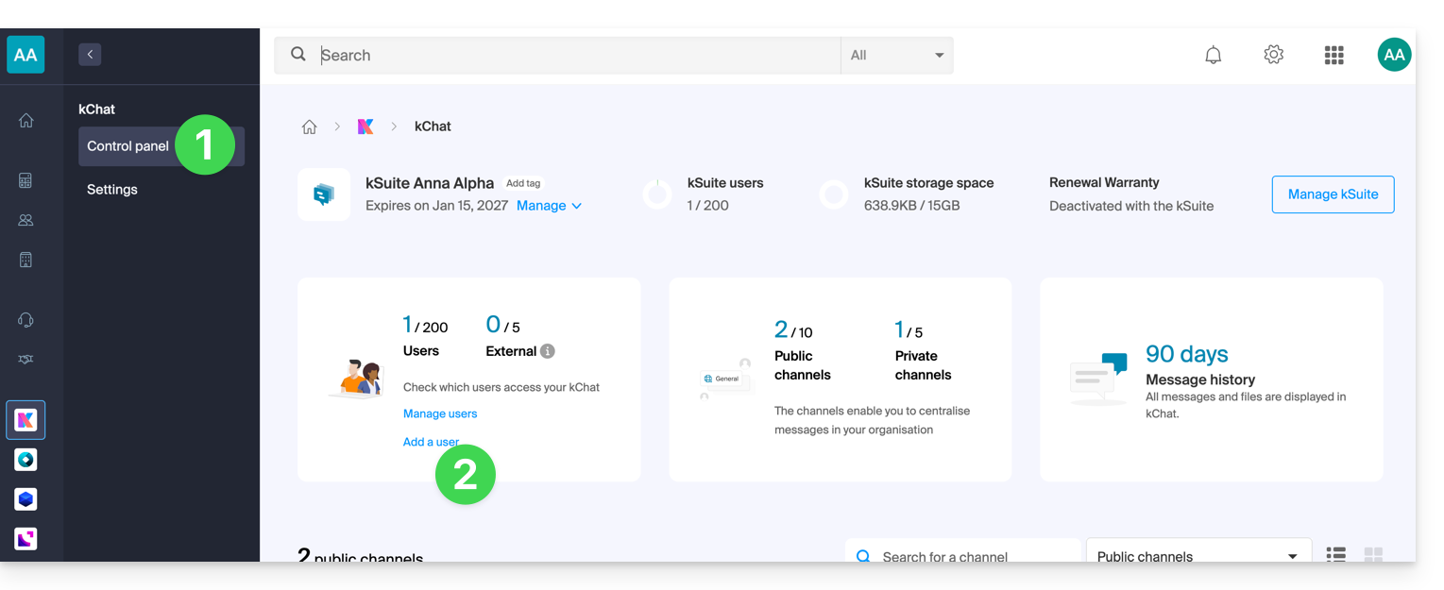
Task: Click the Manage kSuite button
Action: tap(1333, 194)
